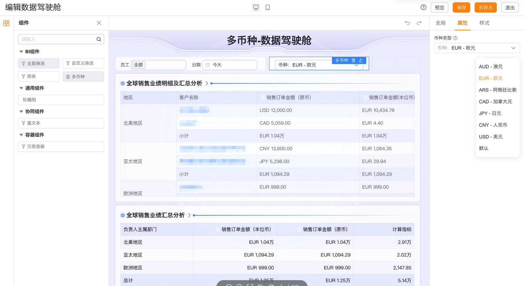Click the icon beside 销售订单金额（原币）in the detail table

click(263, 98)
